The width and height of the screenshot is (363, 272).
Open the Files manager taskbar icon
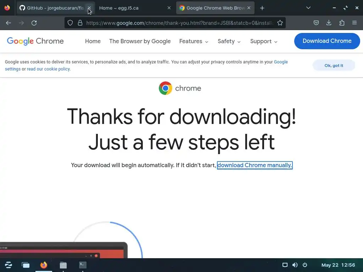[x=63, y=265]
